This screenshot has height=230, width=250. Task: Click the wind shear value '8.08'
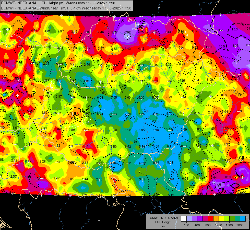tap(184, 146)
